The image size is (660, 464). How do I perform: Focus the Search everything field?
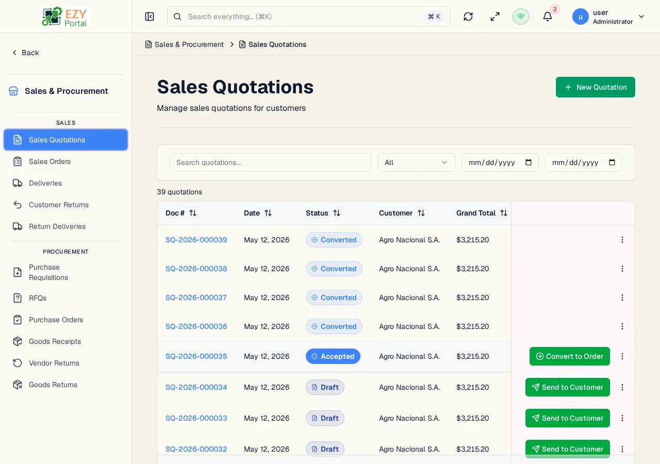pos(309,16)
